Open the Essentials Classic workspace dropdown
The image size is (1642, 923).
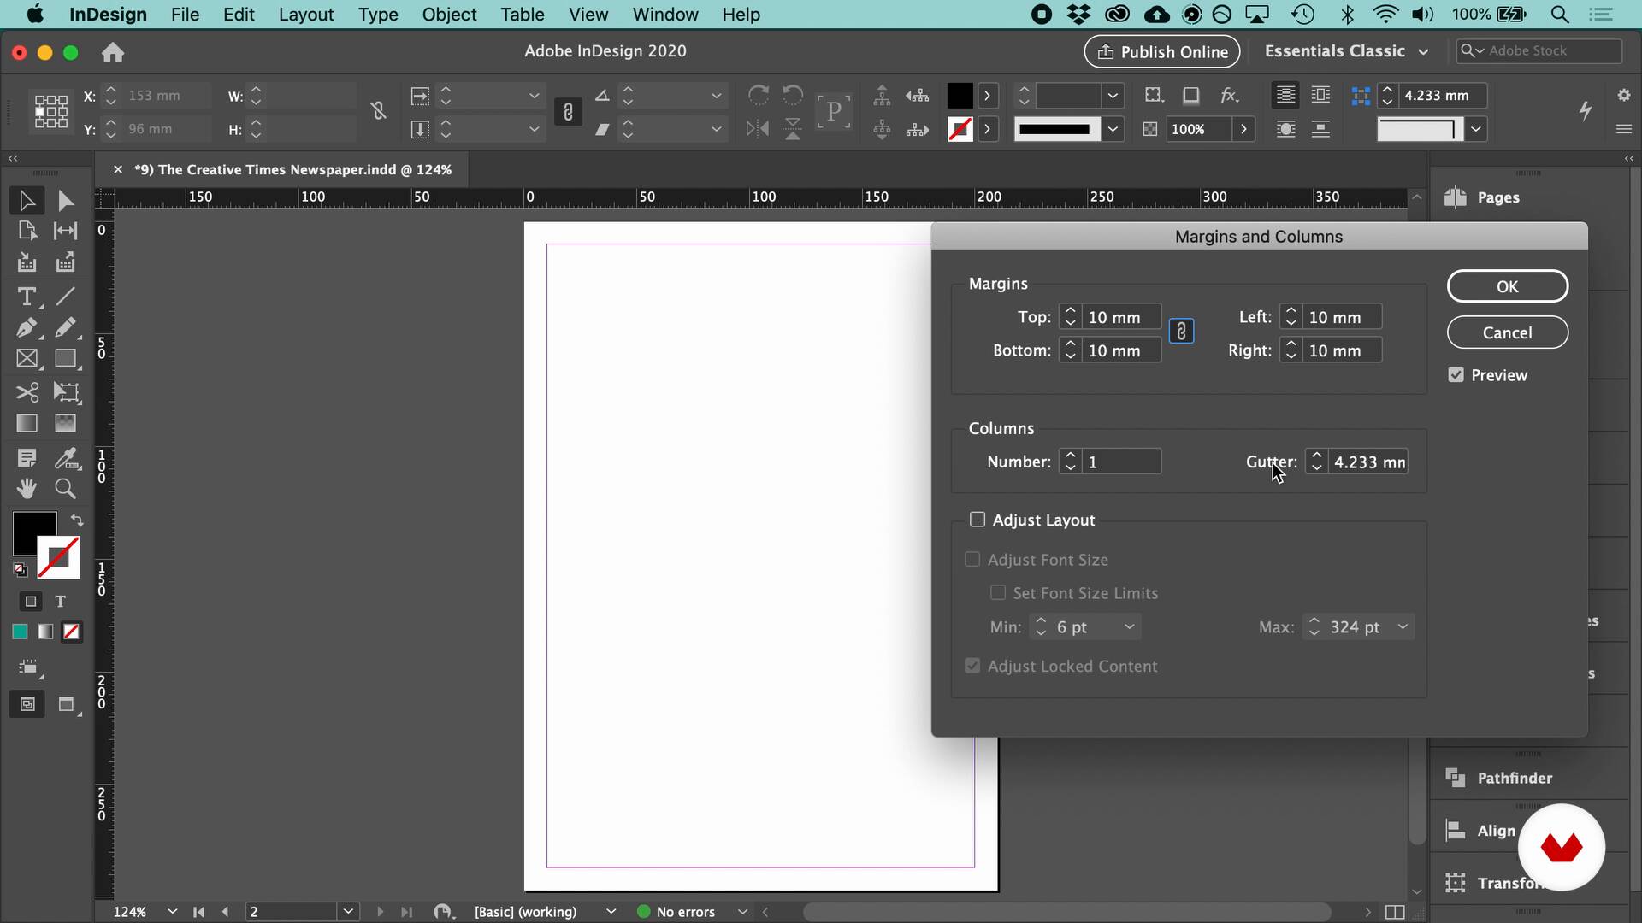[1346, 51]
